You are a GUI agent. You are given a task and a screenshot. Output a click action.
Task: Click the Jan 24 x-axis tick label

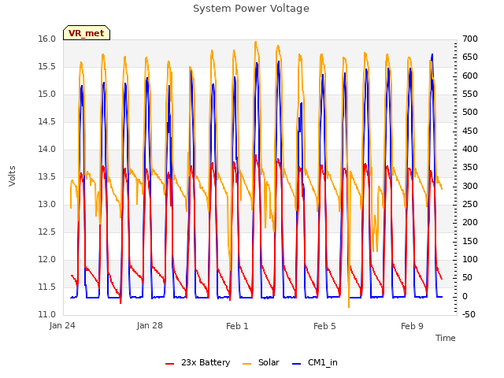tap(62, 325)
